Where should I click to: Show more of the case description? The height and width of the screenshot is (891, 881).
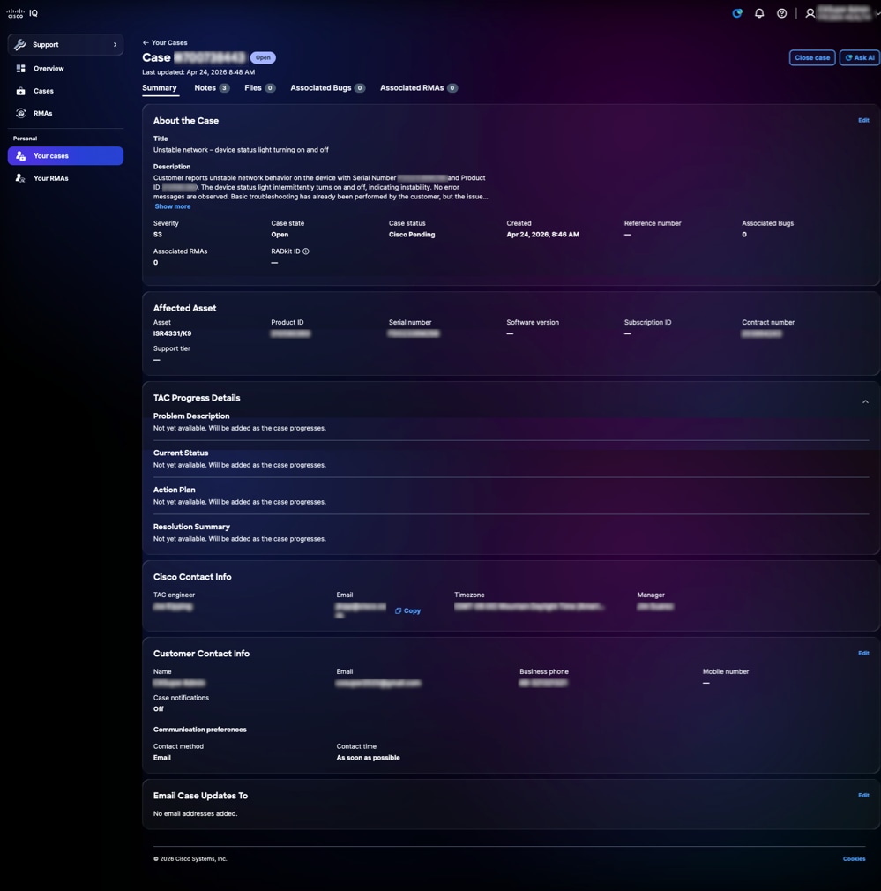[x=173, y=206]
